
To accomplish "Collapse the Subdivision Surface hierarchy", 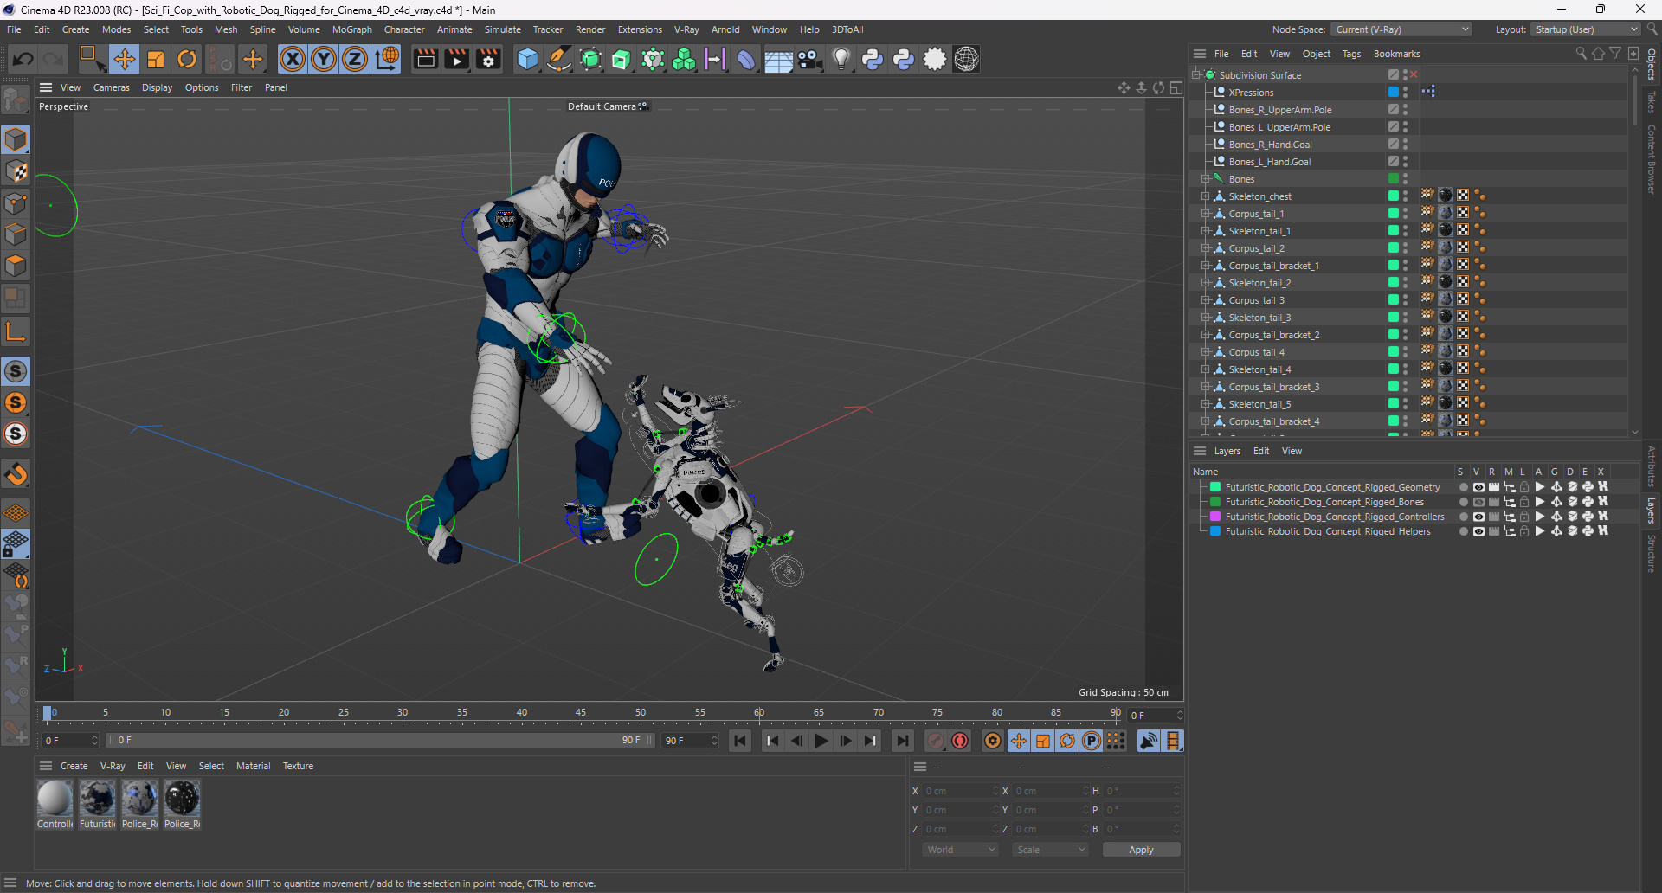I will [1196, 75].
